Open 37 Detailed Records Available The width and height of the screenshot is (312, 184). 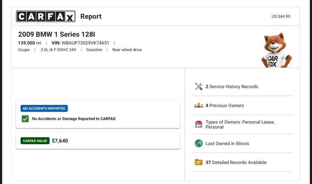tap(242, 162)
